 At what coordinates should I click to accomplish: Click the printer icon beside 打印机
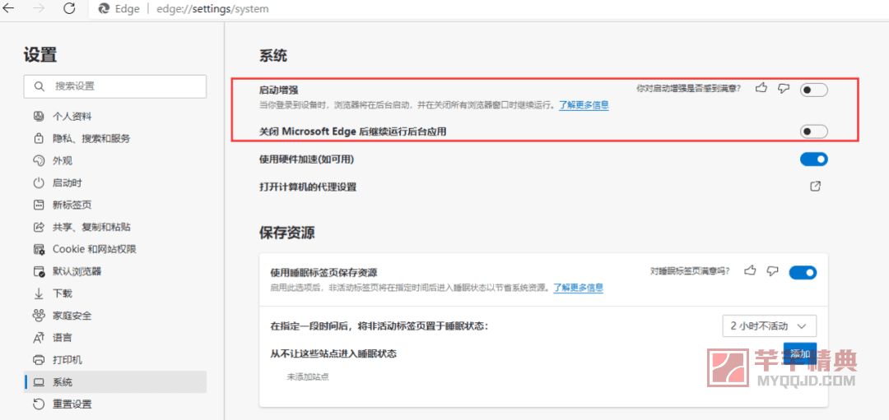(x=40, y=360)
